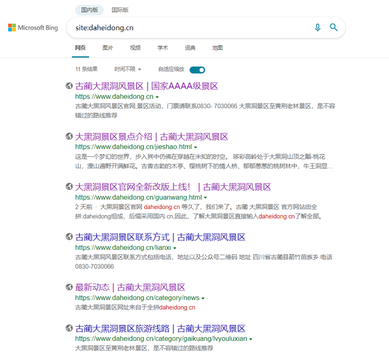Click snippet mentioning 0830- 7030066
Viewport: 389px width, 358px height.
[x=205, y=111]
